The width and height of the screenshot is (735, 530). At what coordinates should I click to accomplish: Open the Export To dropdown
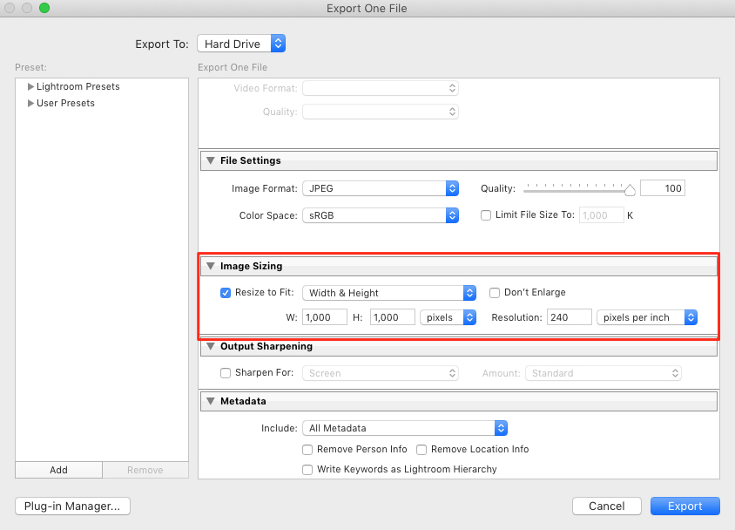click(x=241, y=44)
